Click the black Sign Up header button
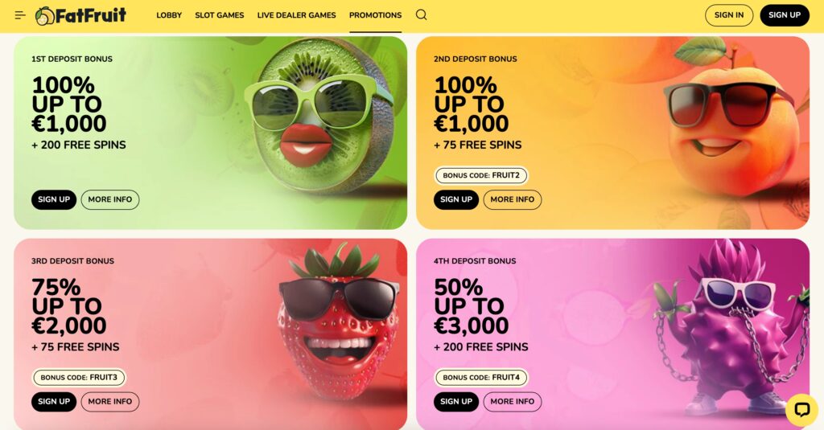The height and width of the screenshot is (430, 824). (785, 15)
